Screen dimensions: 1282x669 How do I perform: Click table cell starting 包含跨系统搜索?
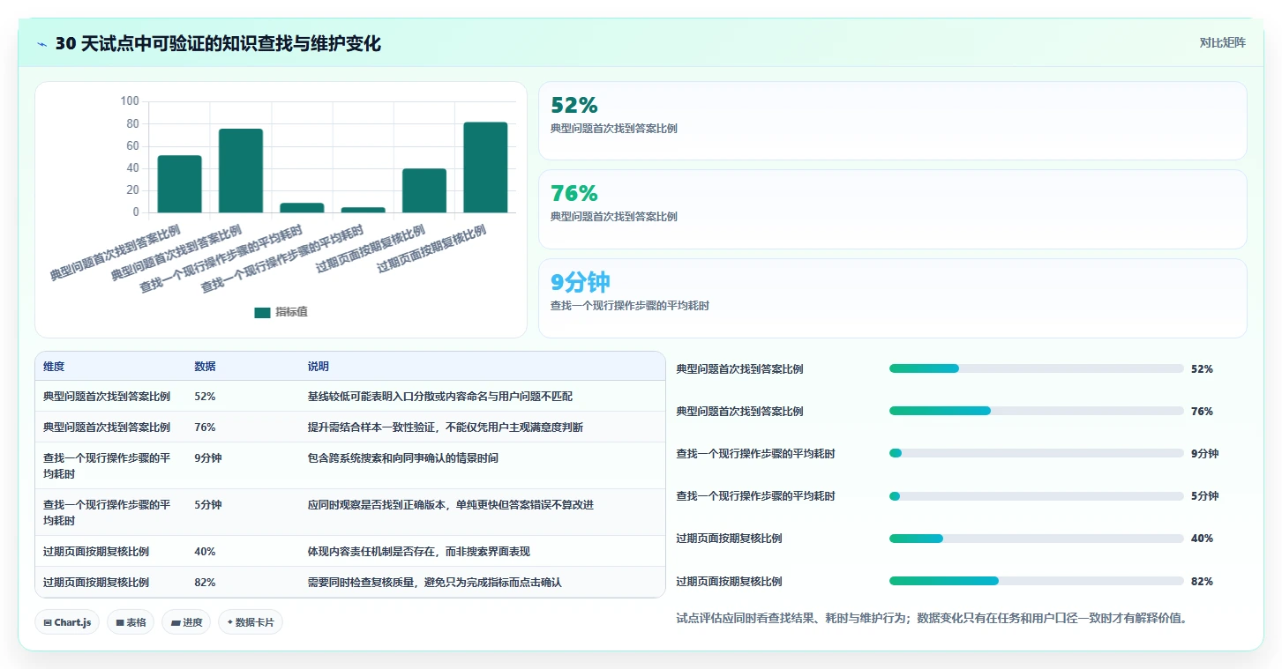pos(483,466)
